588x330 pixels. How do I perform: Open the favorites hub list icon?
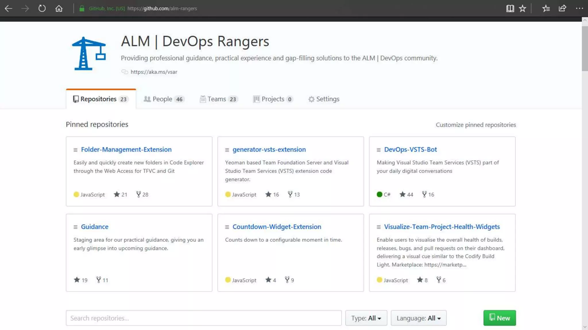(546, 8)
